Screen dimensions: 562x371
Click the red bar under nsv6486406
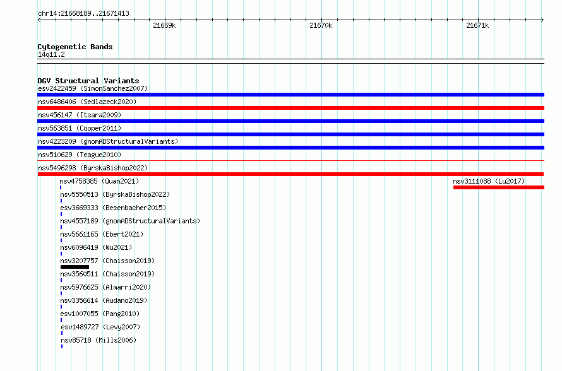290,108
